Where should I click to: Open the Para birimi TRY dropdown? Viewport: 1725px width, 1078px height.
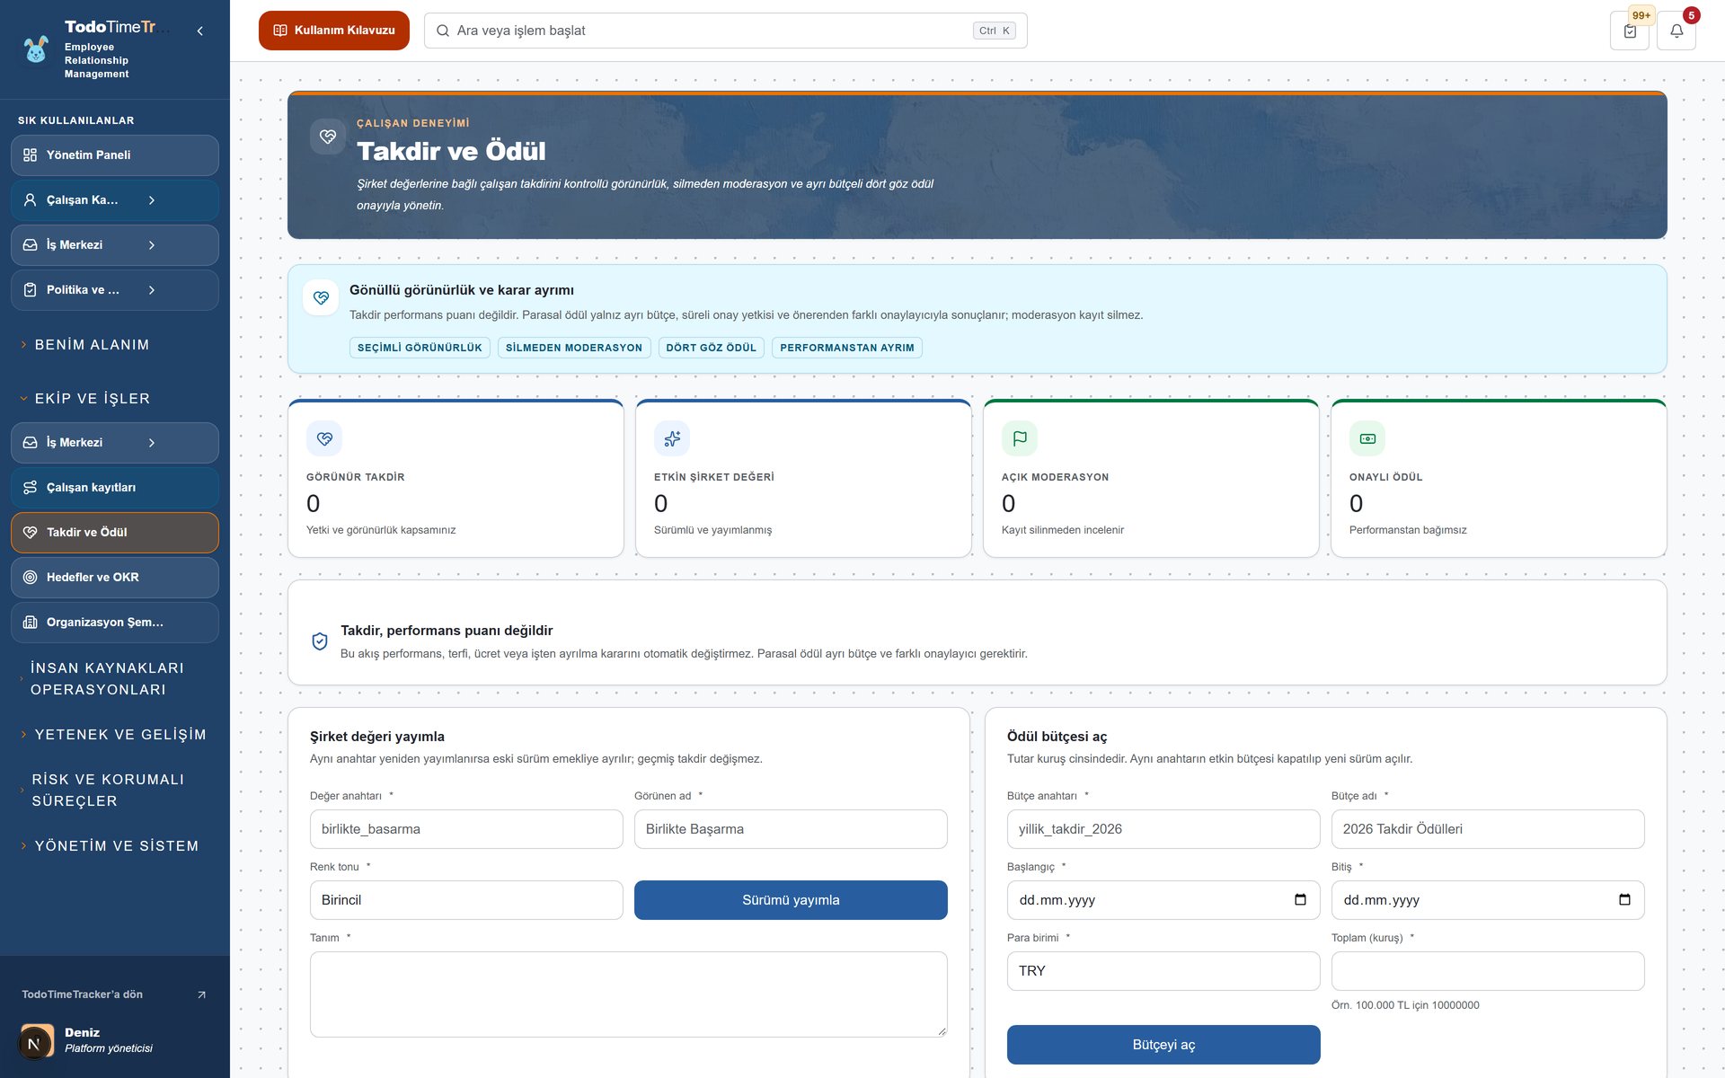click(1163, 971)
